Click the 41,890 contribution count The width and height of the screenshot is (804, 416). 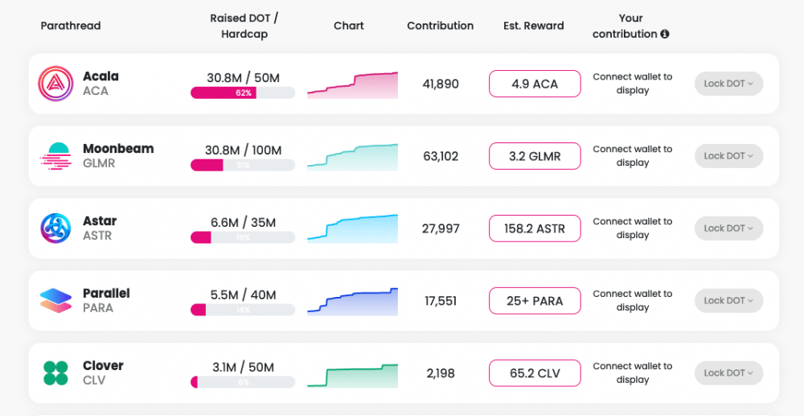(x=441, y=84)
